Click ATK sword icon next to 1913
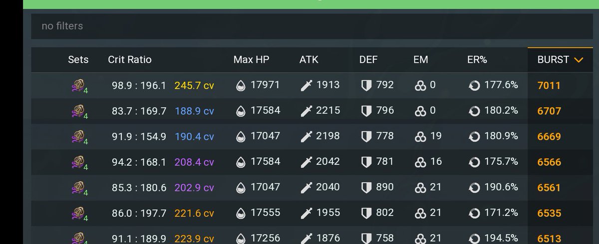The height and width of the screenshot is (244, 599). tap(306, 86)
